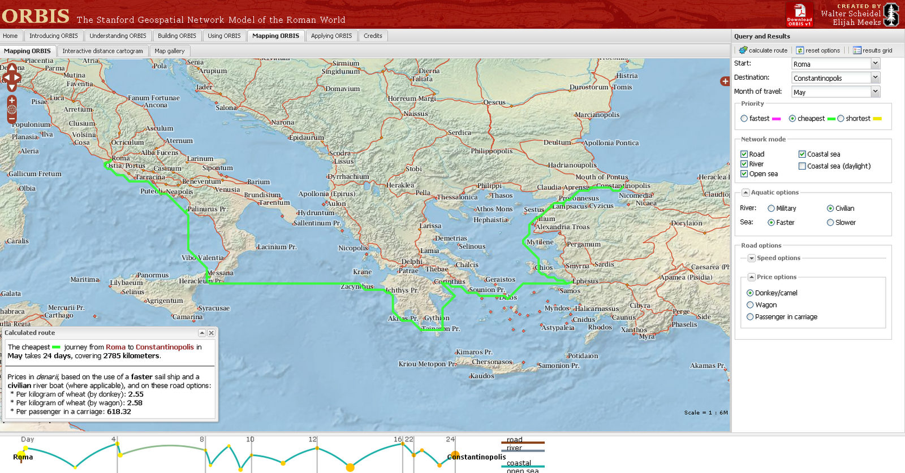This screenshot has height=473, width=905.
Task: Enable Coastal sea (daylight) checkbox
Action: point(802,166)
